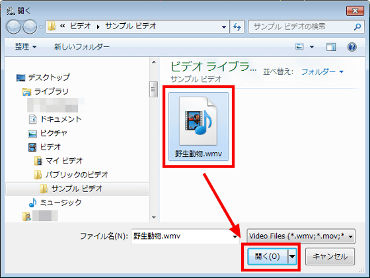
Task: Click the Back navigation arrow button
Action: tap(14, 26)
